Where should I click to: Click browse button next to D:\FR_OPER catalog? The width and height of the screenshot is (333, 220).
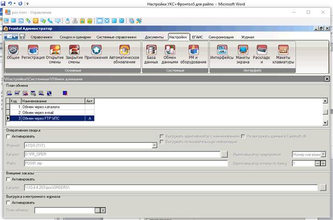225,154
